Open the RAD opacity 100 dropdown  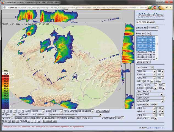coord(162,85)
